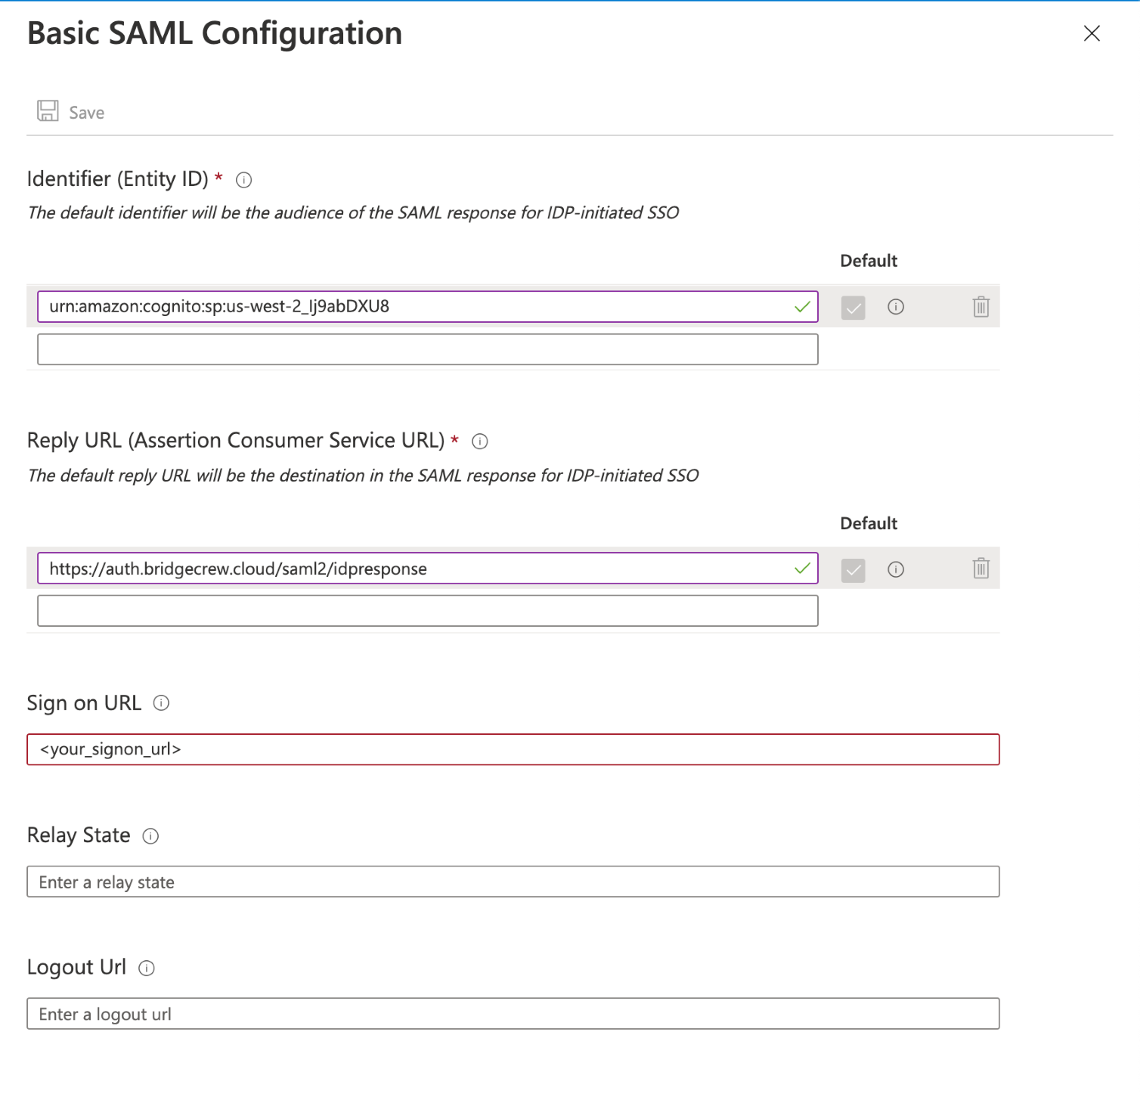Image resolution: width=1140 pixels, height=1094 pixels.
Task: Click the urn:amazon:cognito identifier field
Action: tap(416, 306)
